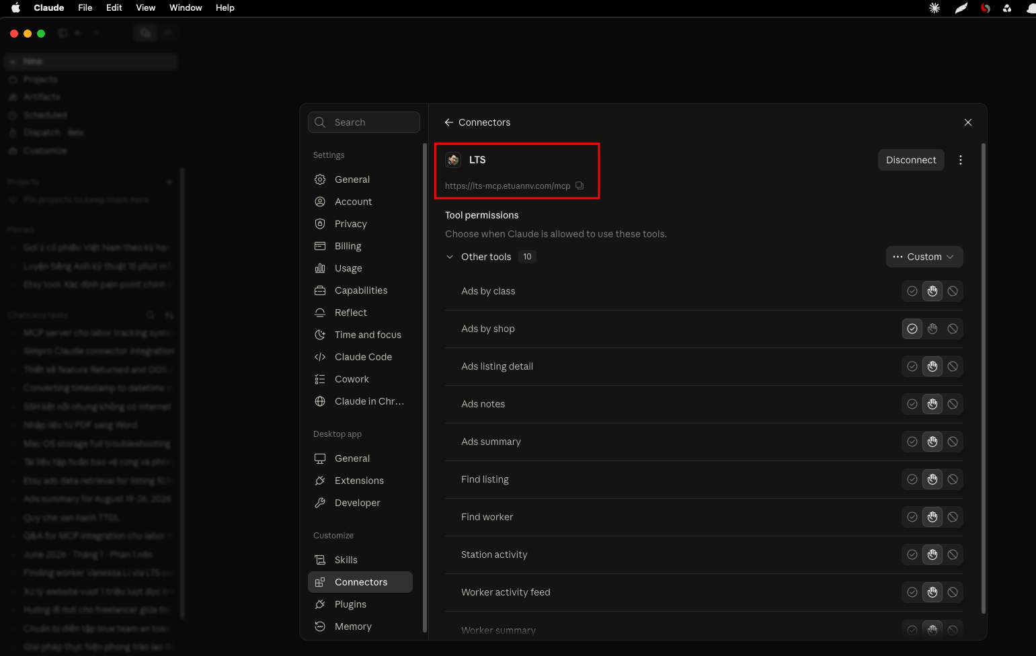This screenshot has height=656, width=1036.
Task: Select Connectors in the settings sidebar
Action: (x=360, y=582)
